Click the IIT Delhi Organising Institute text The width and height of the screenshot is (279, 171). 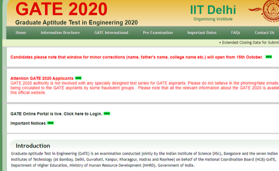tap(213, 13)
